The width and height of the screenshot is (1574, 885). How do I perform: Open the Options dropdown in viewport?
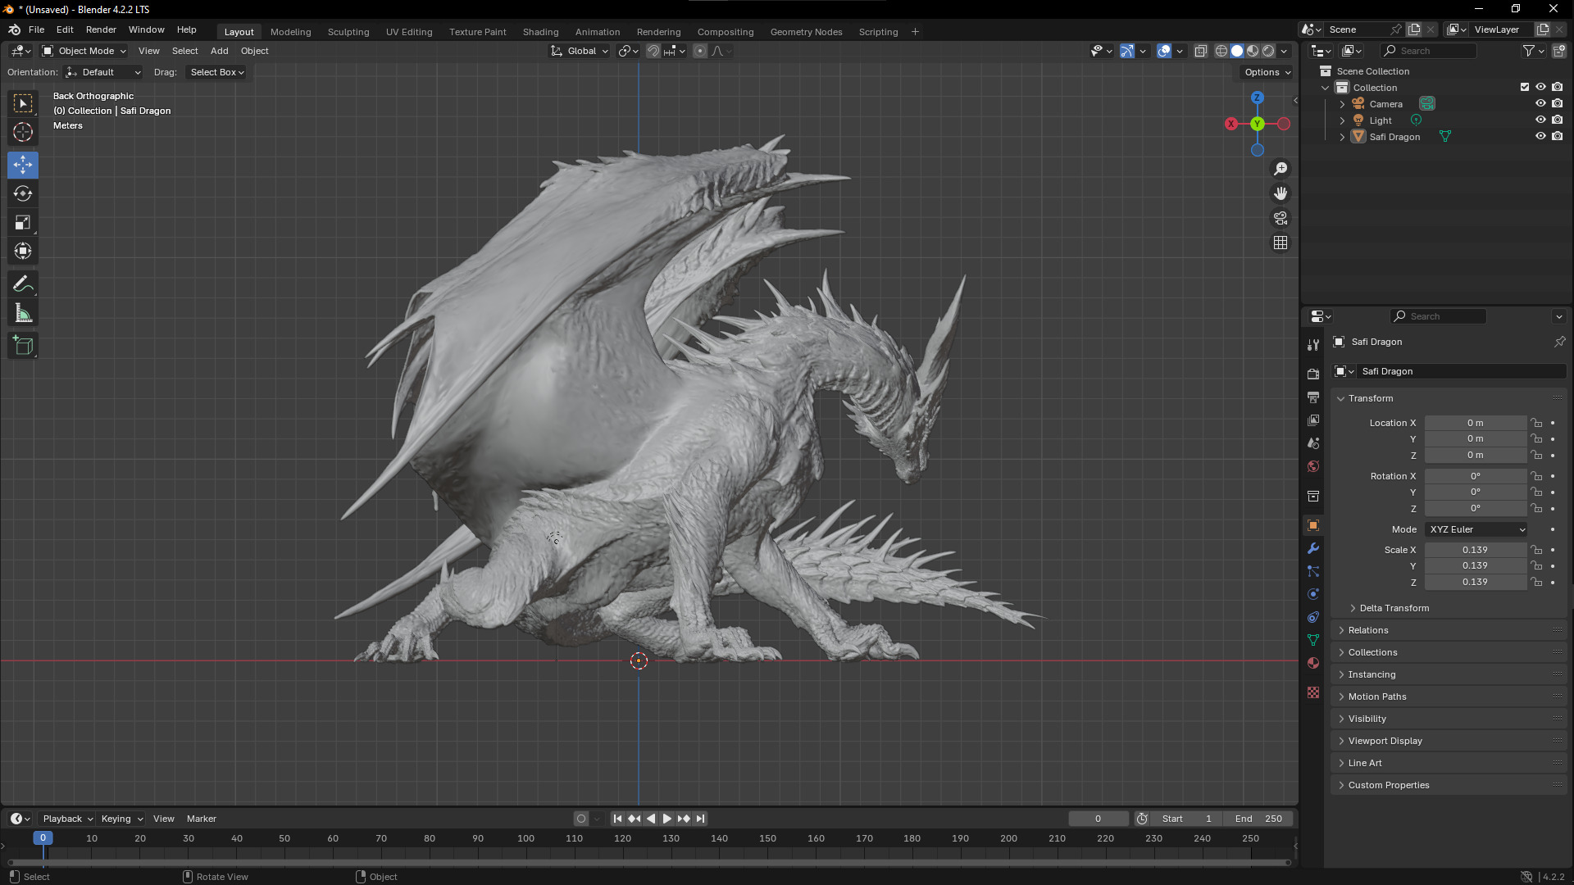coord(1267,72)
